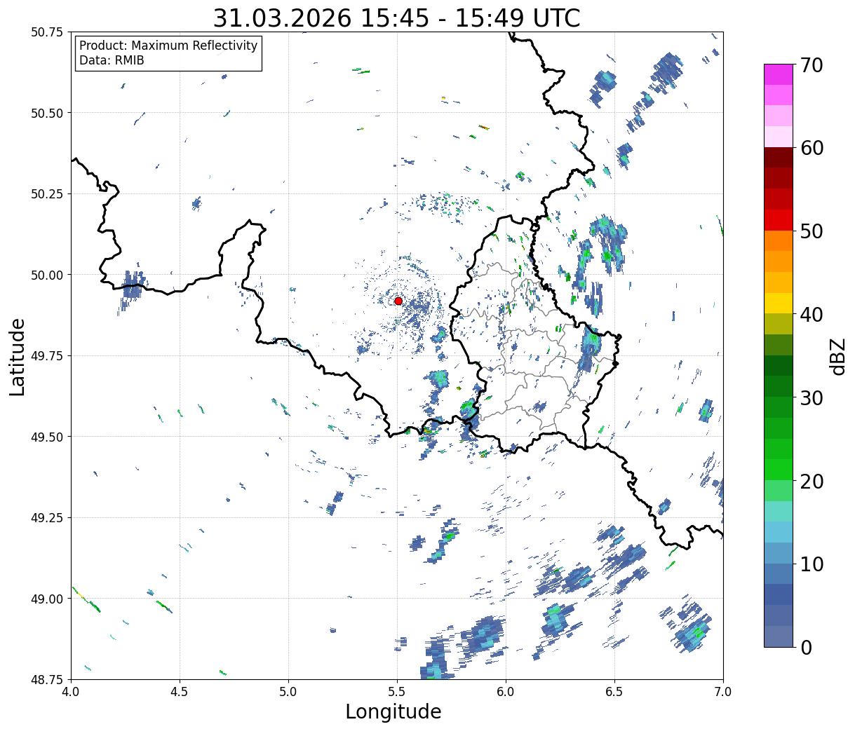Viewport: 855px width, 729px height.
Task: Click the Latitude axis label
Action: tap(18, 356)
